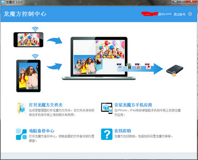Open settings with the gear icon
Viewport: 198px width, 160px height.
pyautogui.click(x=190, y=14)
